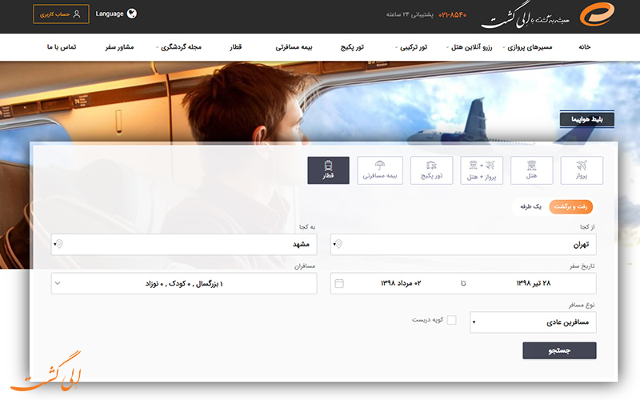Click the origin field containing تهران

coord(463,245)
